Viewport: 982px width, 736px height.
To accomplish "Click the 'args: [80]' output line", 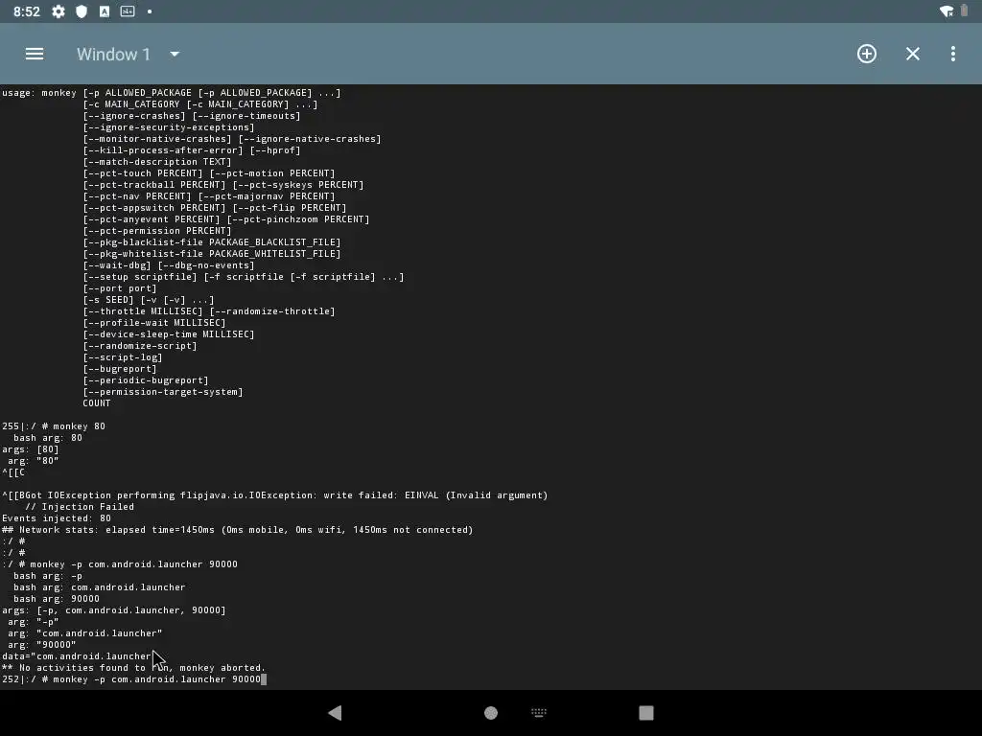I will pos(31,449).
